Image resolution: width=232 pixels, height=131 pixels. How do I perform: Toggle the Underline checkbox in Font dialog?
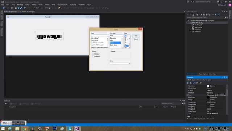click(x=93, y=56)
